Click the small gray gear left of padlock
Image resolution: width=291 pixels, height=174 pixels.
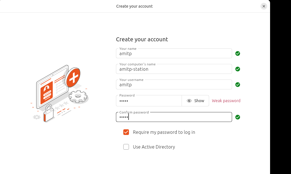(37, 117)
